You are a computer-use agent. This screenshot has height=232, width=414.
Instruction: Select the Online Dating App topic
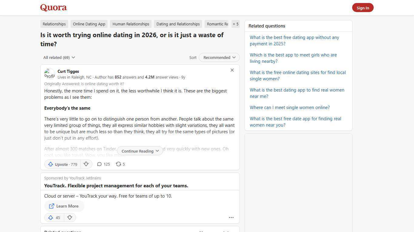[x=89, y=24]
